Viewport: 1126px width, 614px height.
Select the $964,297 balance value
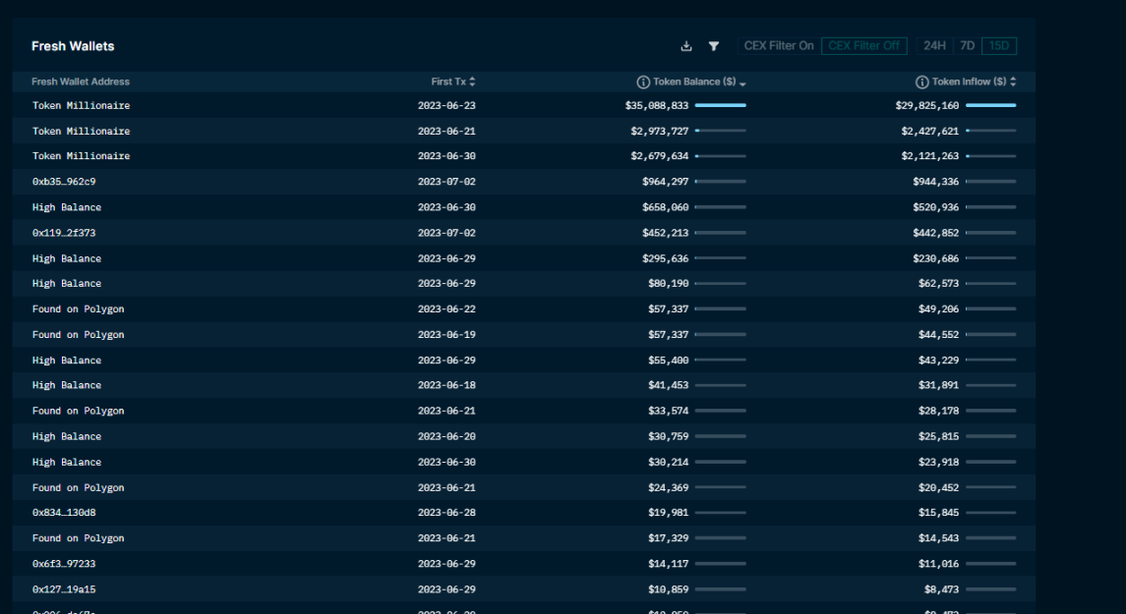point(665,182)
